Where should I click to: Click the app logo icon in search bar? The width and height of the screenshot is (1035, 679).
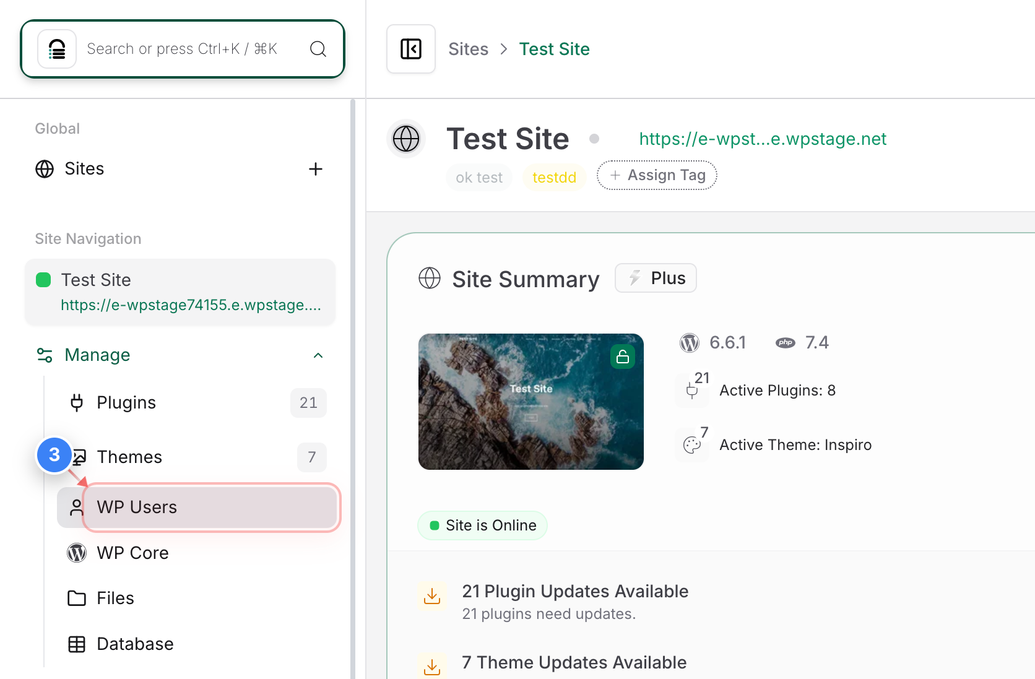point(57,49)
